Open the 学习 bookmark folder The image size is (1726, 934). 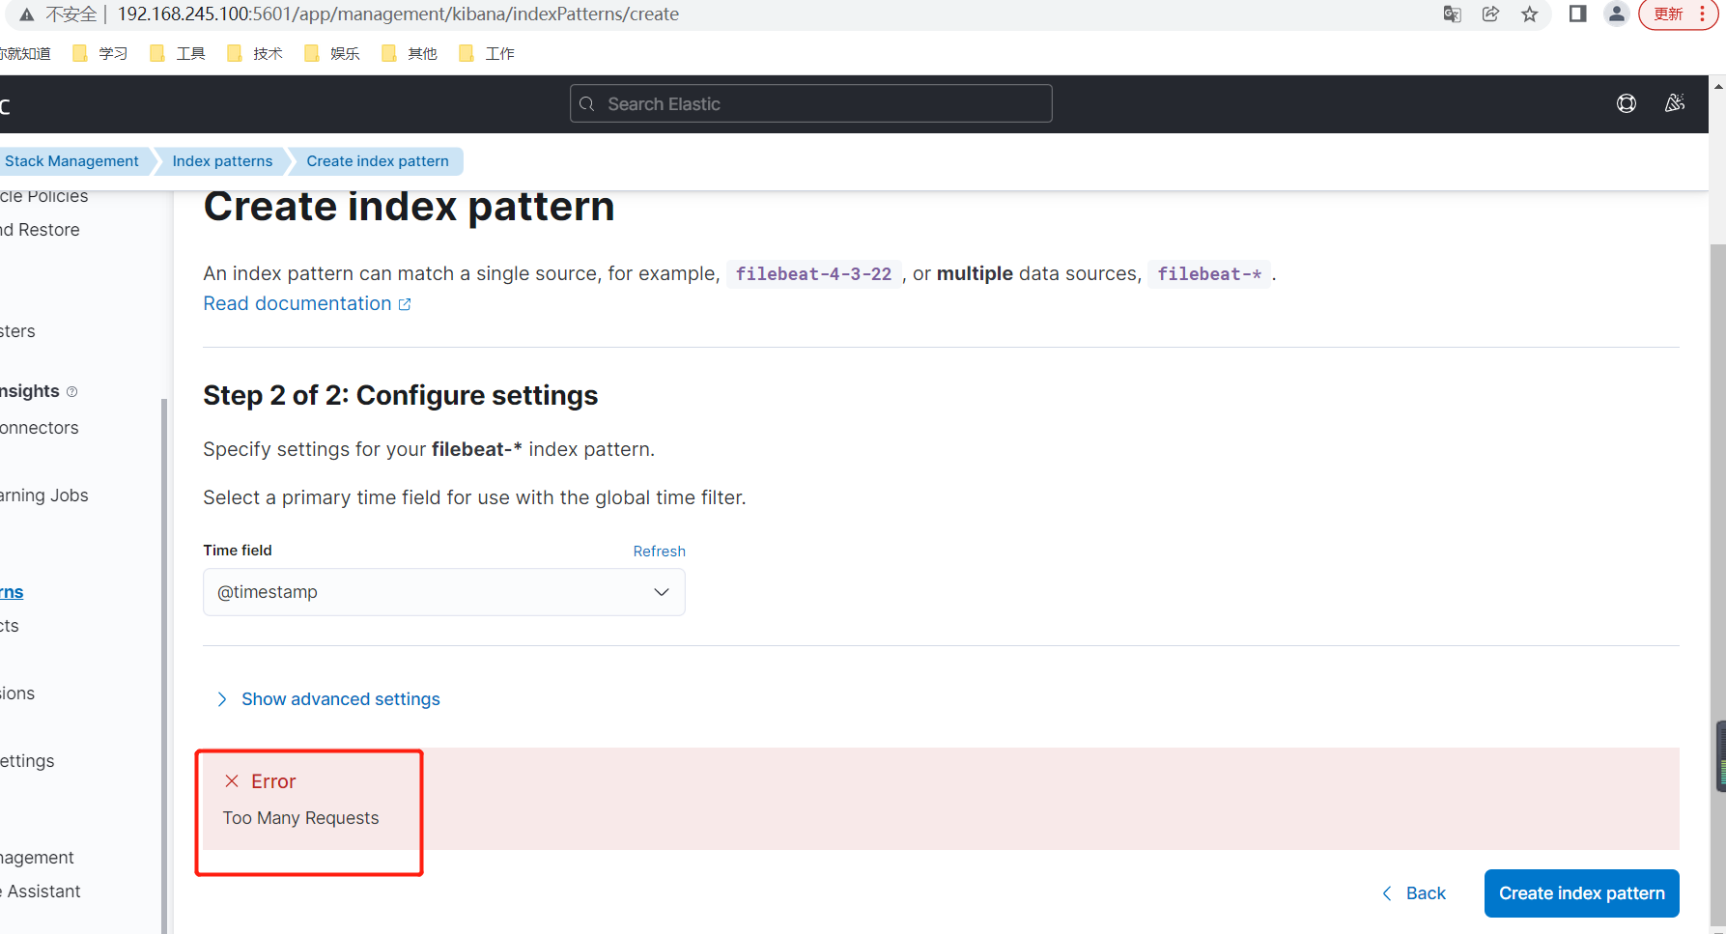pos(100,53)
